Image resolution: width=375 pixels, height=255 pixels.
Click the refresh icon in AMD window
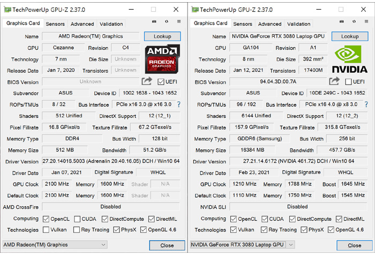point(167,22)
